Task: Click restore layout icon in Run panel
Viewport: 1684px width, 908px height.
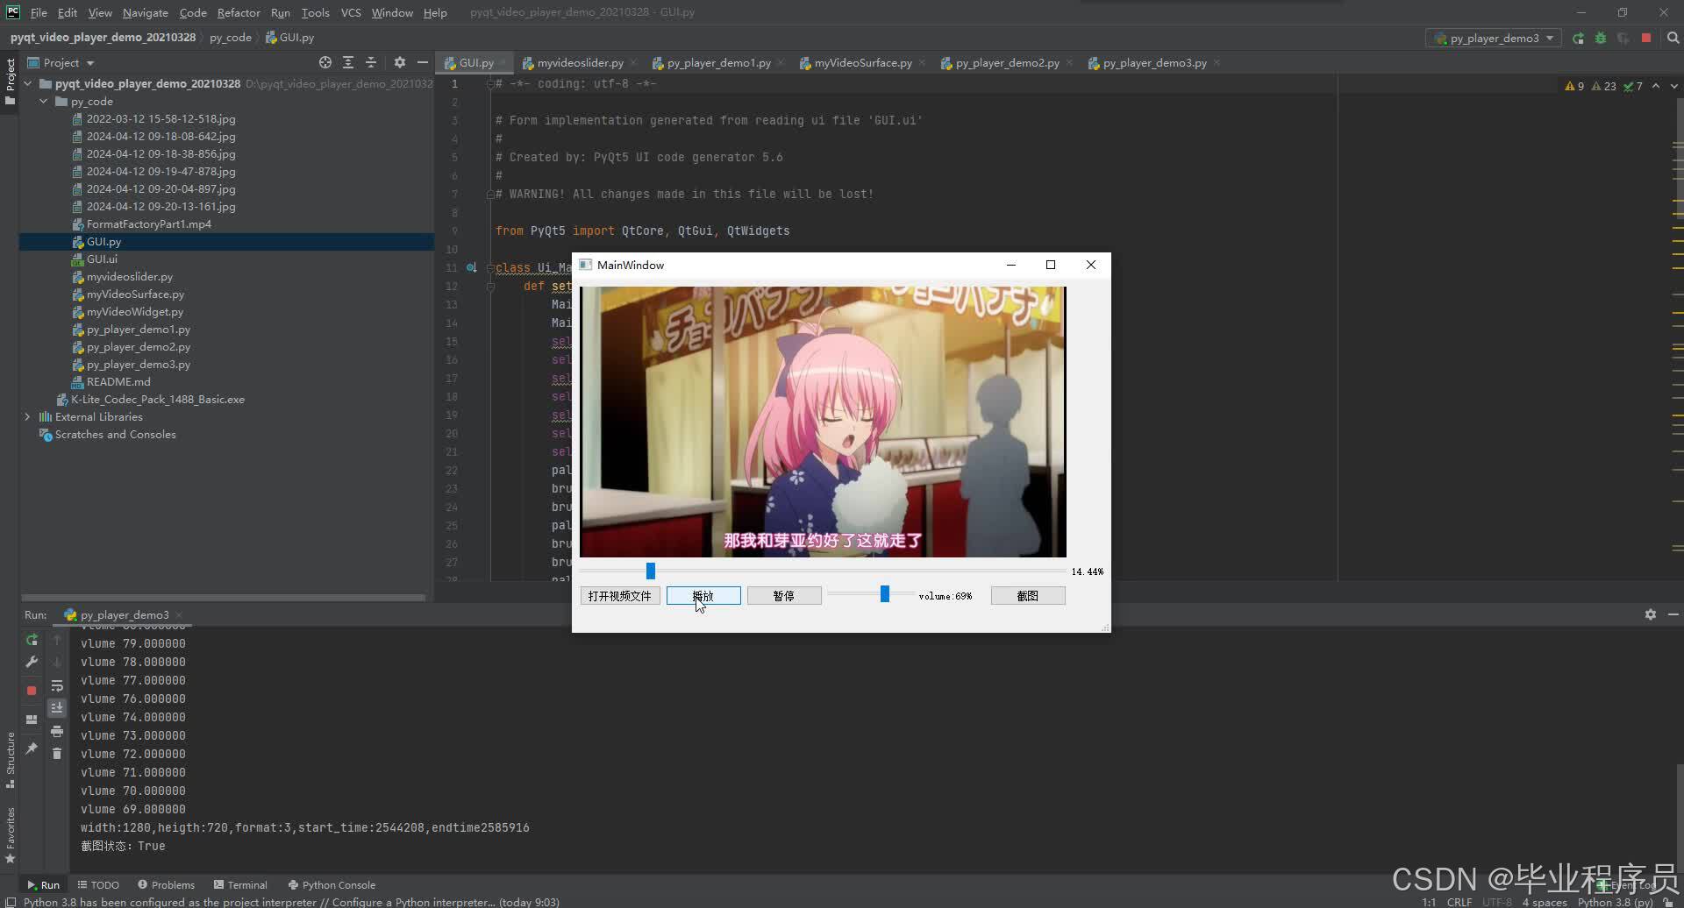Action: tap(32, 719)
